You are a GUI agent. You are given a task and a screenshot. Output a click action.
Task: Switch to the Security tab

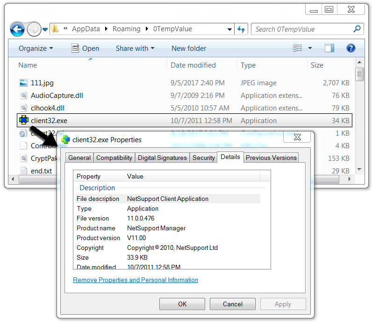coord(204,158)
